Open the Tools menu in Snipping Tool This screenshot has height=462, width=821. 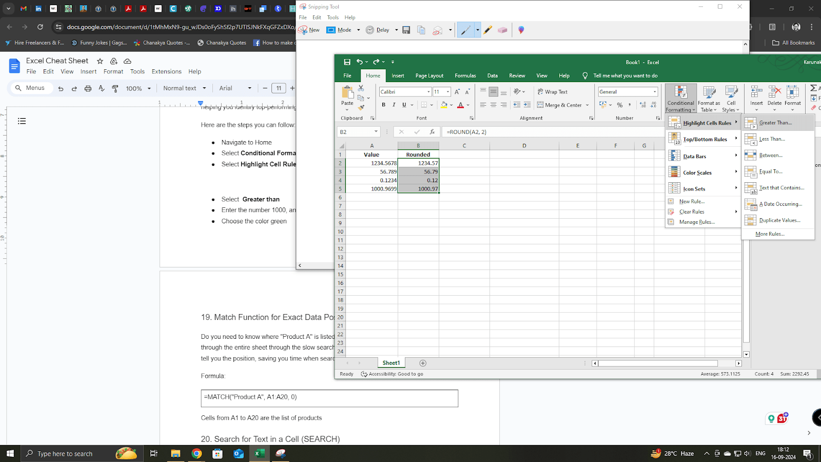coord(333,17)
